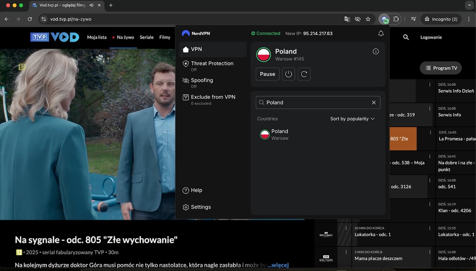Disconnect VPN with the power button
Image resolution: width=476 pixels, height=271 pixels.
tap(288, 74)
